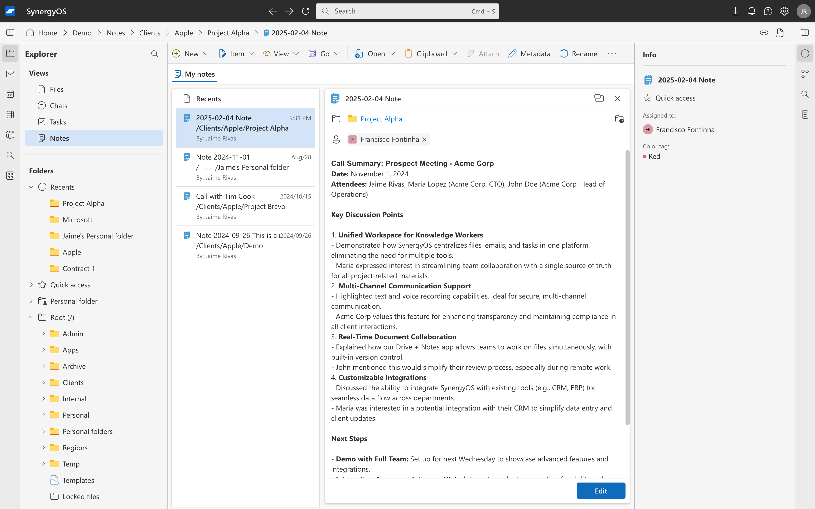Image resolution: width=815 pixels, height=509 pixels.
Task: Toggle the right Info panel
Action: point(805,33)
